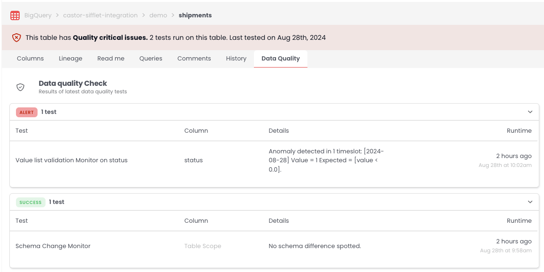Click the red shield critical issues icon

16,38
